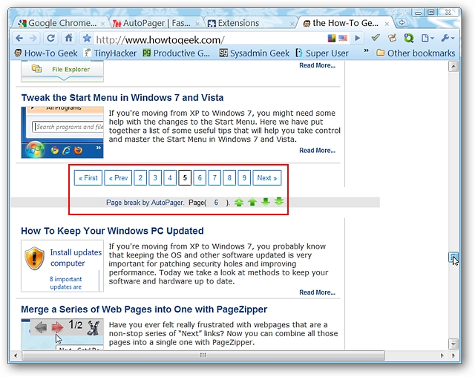Open the Page menu dropdown icon

click(x=427, y=38)
